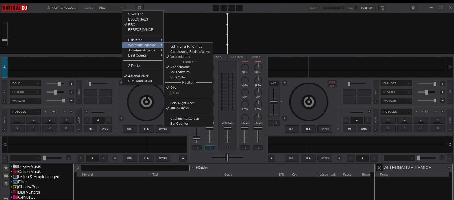This screenshot has height=200, width=454.
Task: Click the deck B pitch fader
Action: pos(273,102)
